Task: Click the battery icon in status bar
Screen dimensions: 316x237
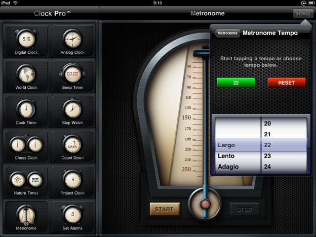Action: click(x=312, y=3)
